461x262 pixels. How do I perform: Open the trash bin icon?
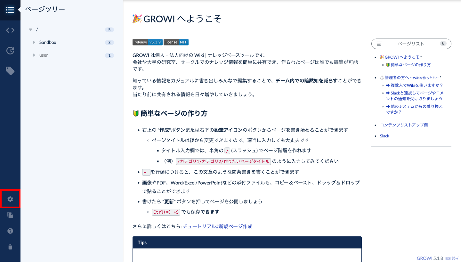pyautogui.click(x=10, y=247)
